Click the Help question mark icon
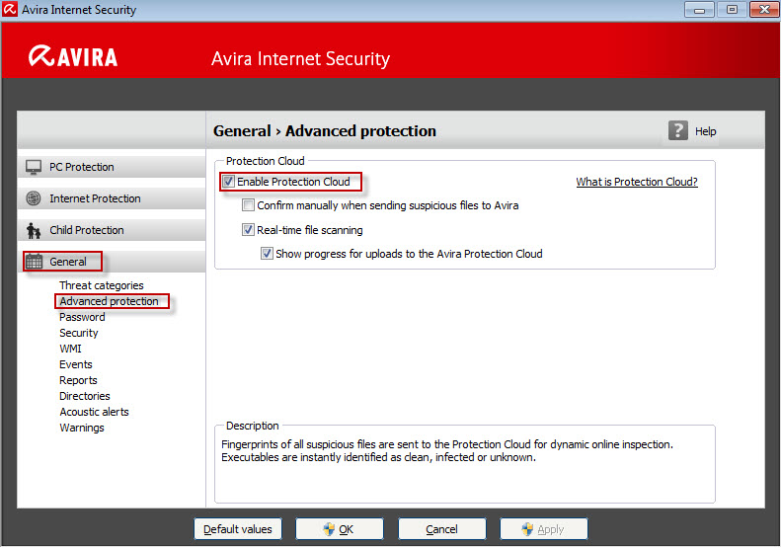Screen dimensions: 781x548 (x=678, y=131)
